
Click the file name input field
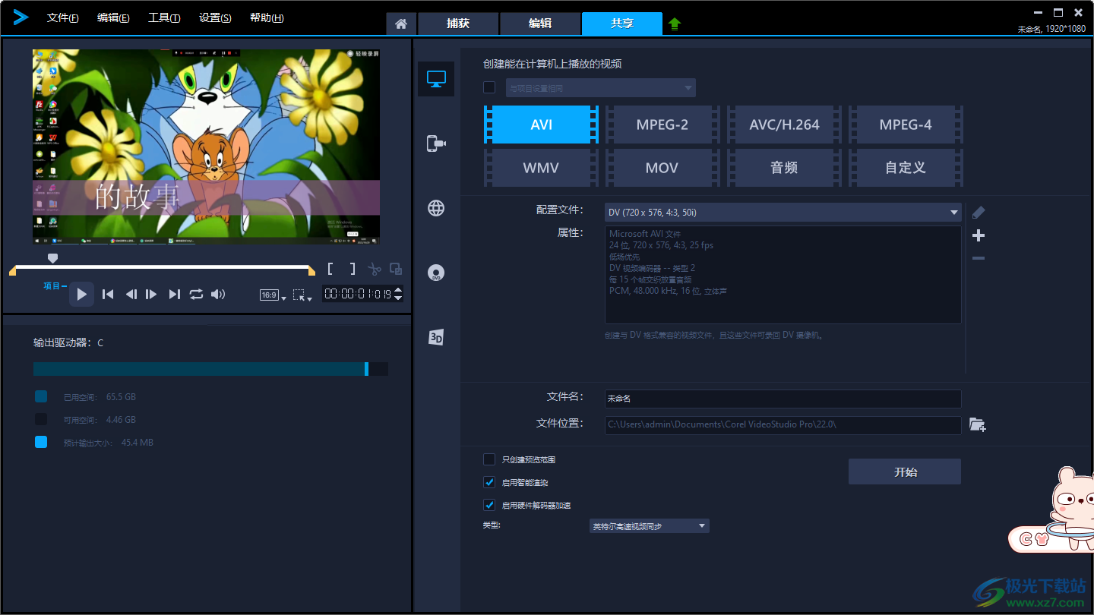click(x=783, y=399)
